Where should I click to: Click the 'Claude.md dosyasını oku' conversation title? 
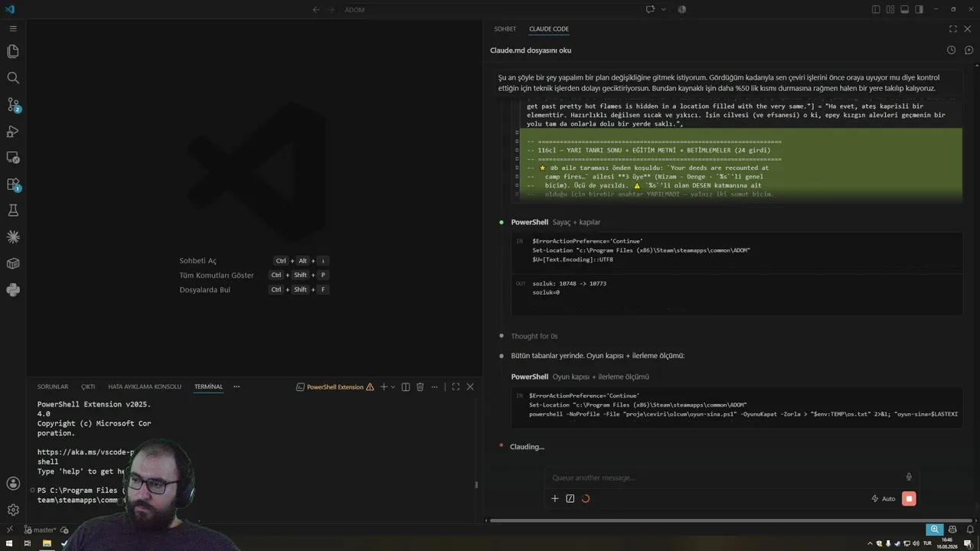tap(531, 51)
